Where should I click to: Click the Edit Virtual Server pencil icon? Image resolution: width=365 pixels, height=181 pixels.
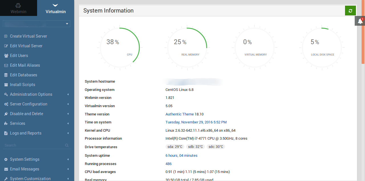(6, 46)
